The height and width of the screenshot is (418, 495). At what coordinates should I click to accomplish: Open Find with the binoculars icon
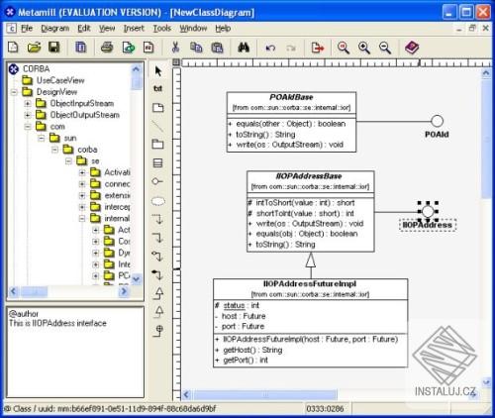244,48
